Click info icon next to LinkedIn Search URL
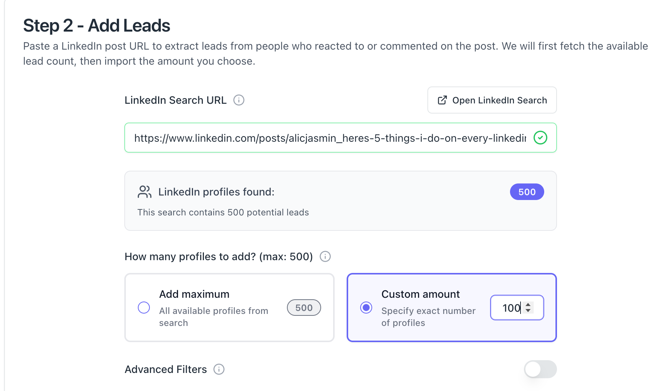The width and height of the screenshot is (664, 391). pyautogui.click(x=239, y=100)
